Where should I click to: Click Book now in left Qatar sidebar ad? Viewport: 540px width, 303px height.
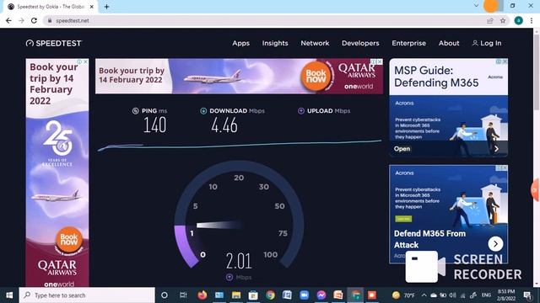pyautogui.click(x=69, y=239)
